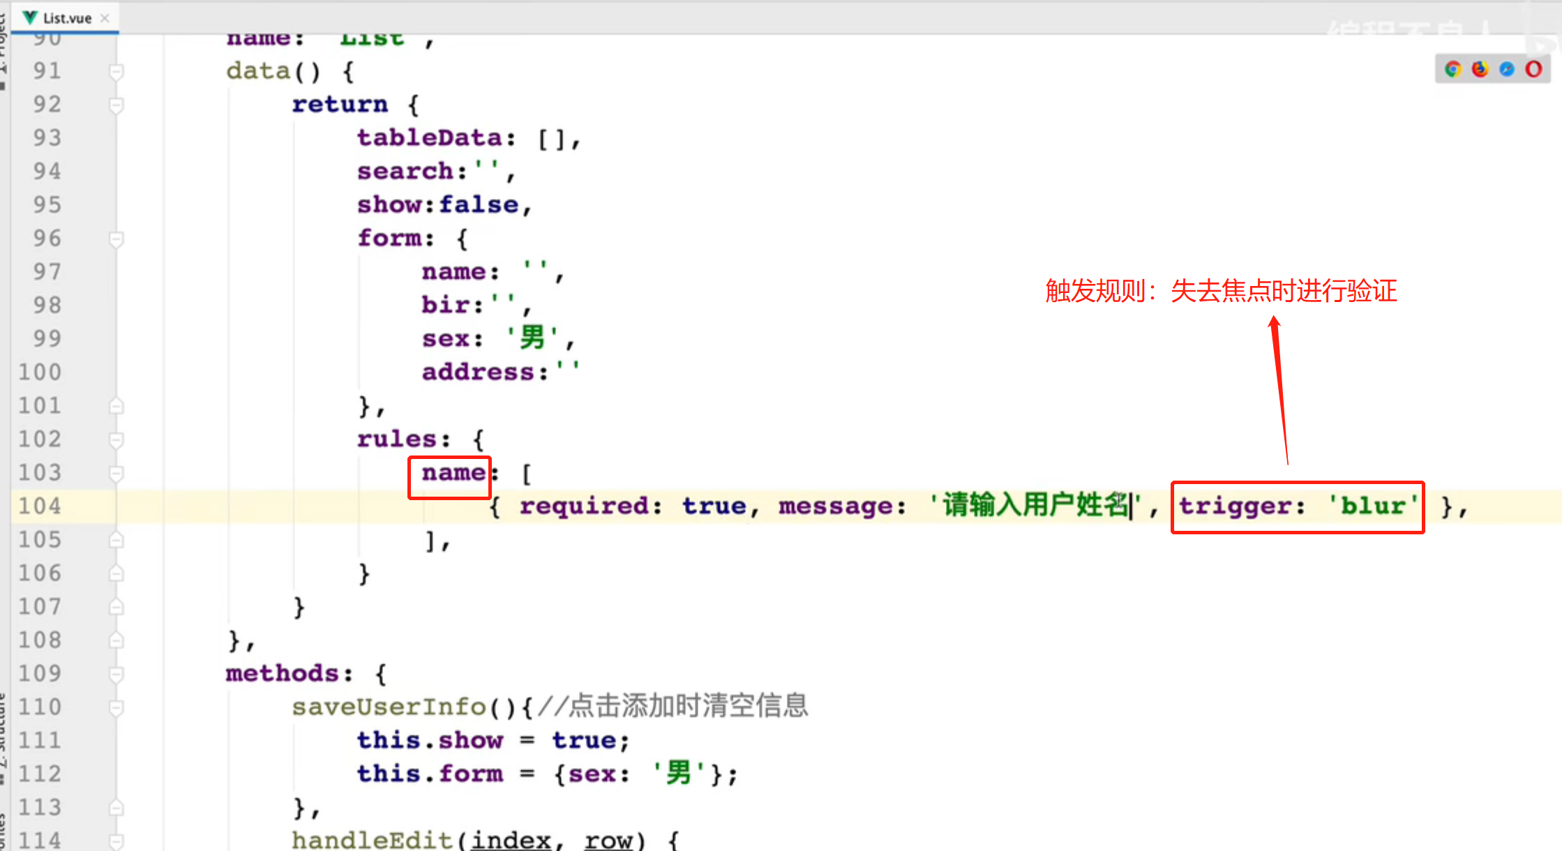1562x851 pixels.
Task: Click line number 93 in the gutter
Action: tap(47, 137)
